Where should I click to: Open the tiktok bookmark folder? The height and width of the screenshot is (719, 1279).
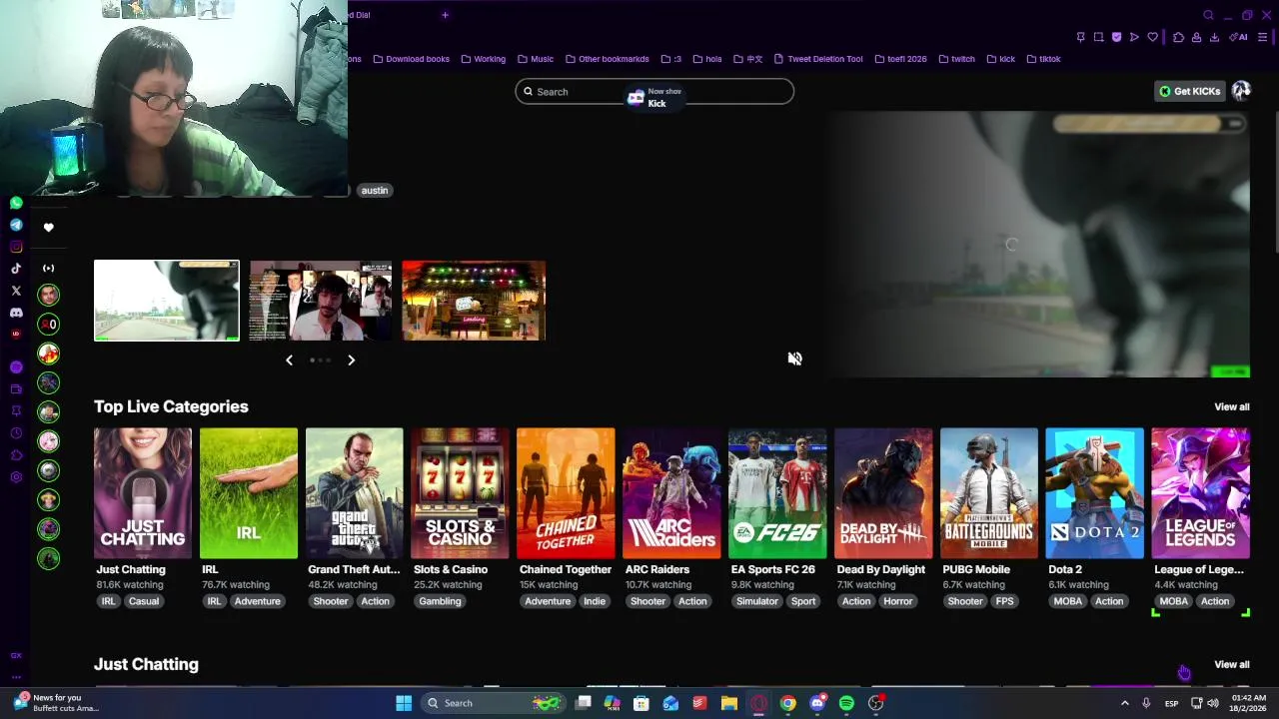1042,59
